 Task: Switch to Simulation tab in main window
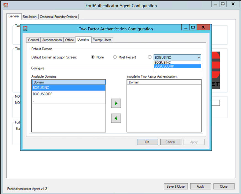tap(30, 17)
